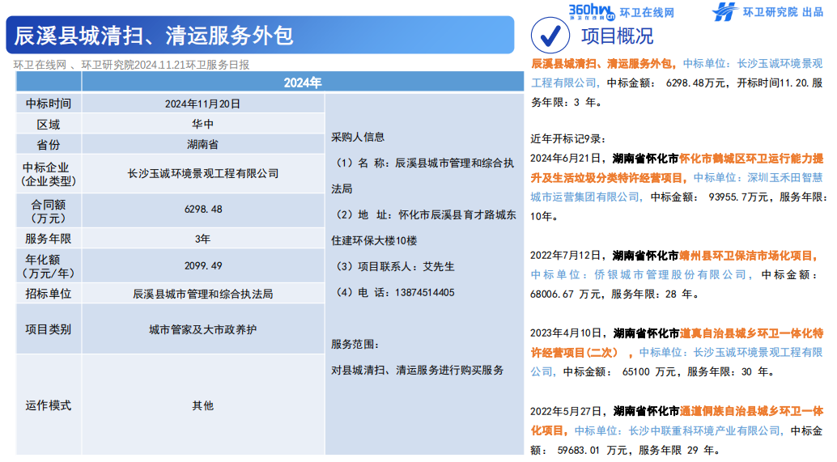Click the 运作模式 row label
837x462 pixels.
pos(49,405)
